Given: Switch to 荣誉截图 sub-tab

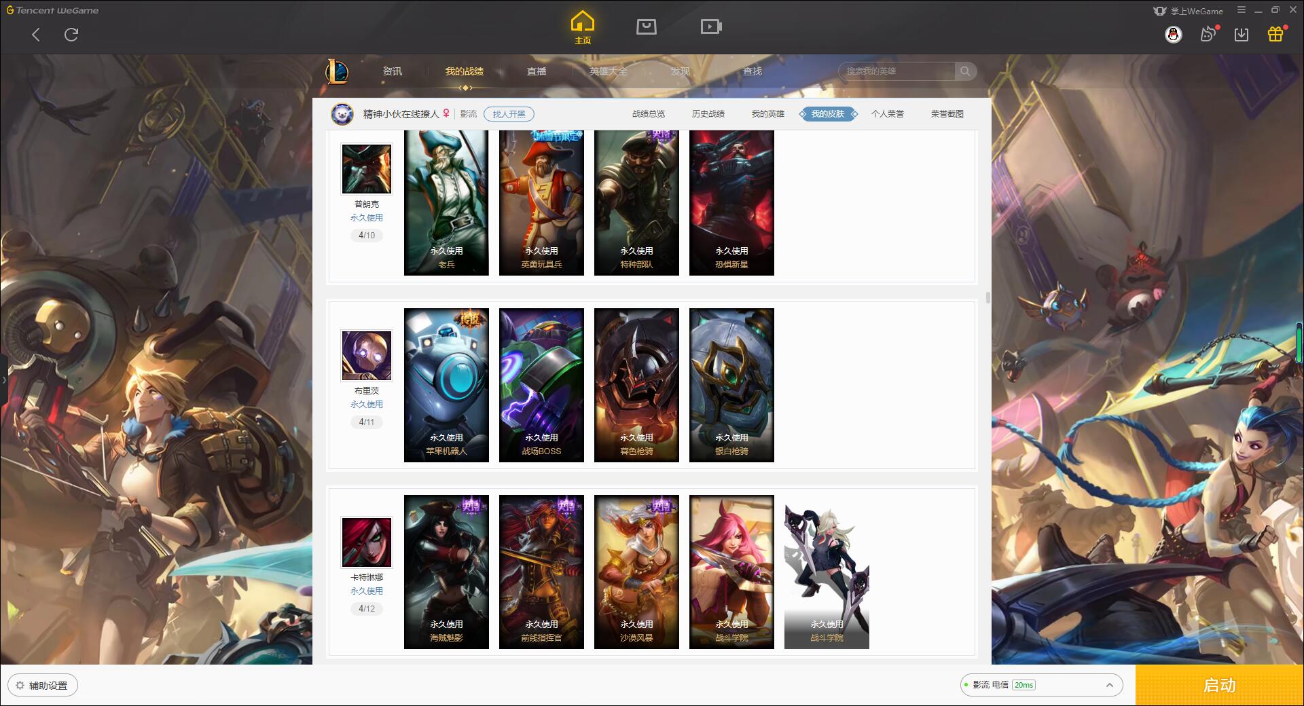Looking at the screenshot, I should (x=947, y=114).
